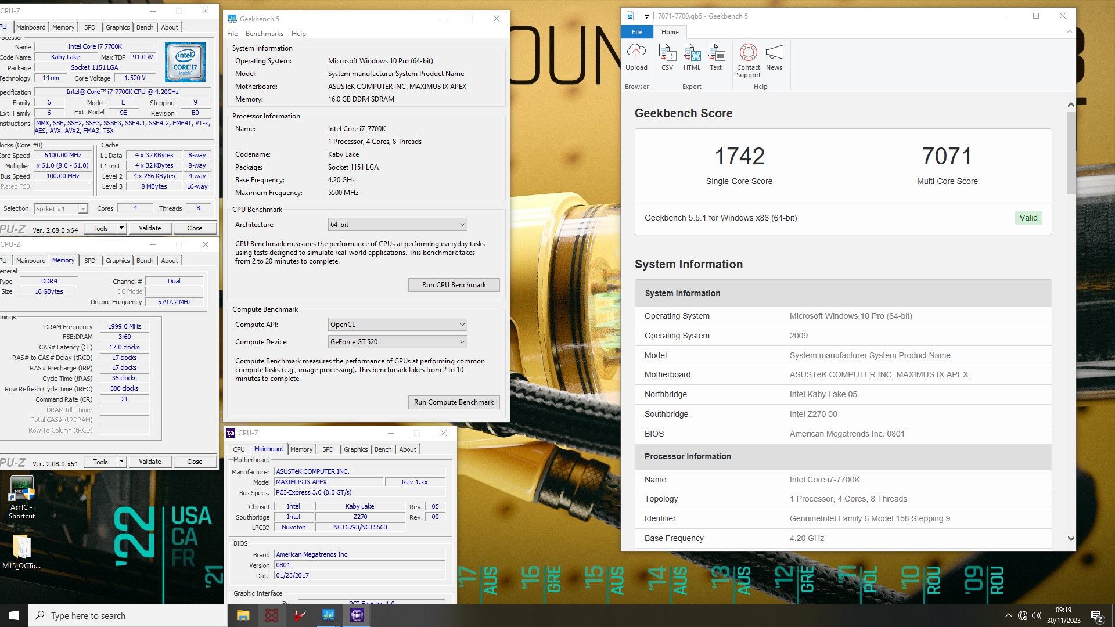Open Tools dropdown arrow in Memory CPU-Z window
Image resolution: width=1115 pixels, height=627 pixels.
click(x=122, y=462)
